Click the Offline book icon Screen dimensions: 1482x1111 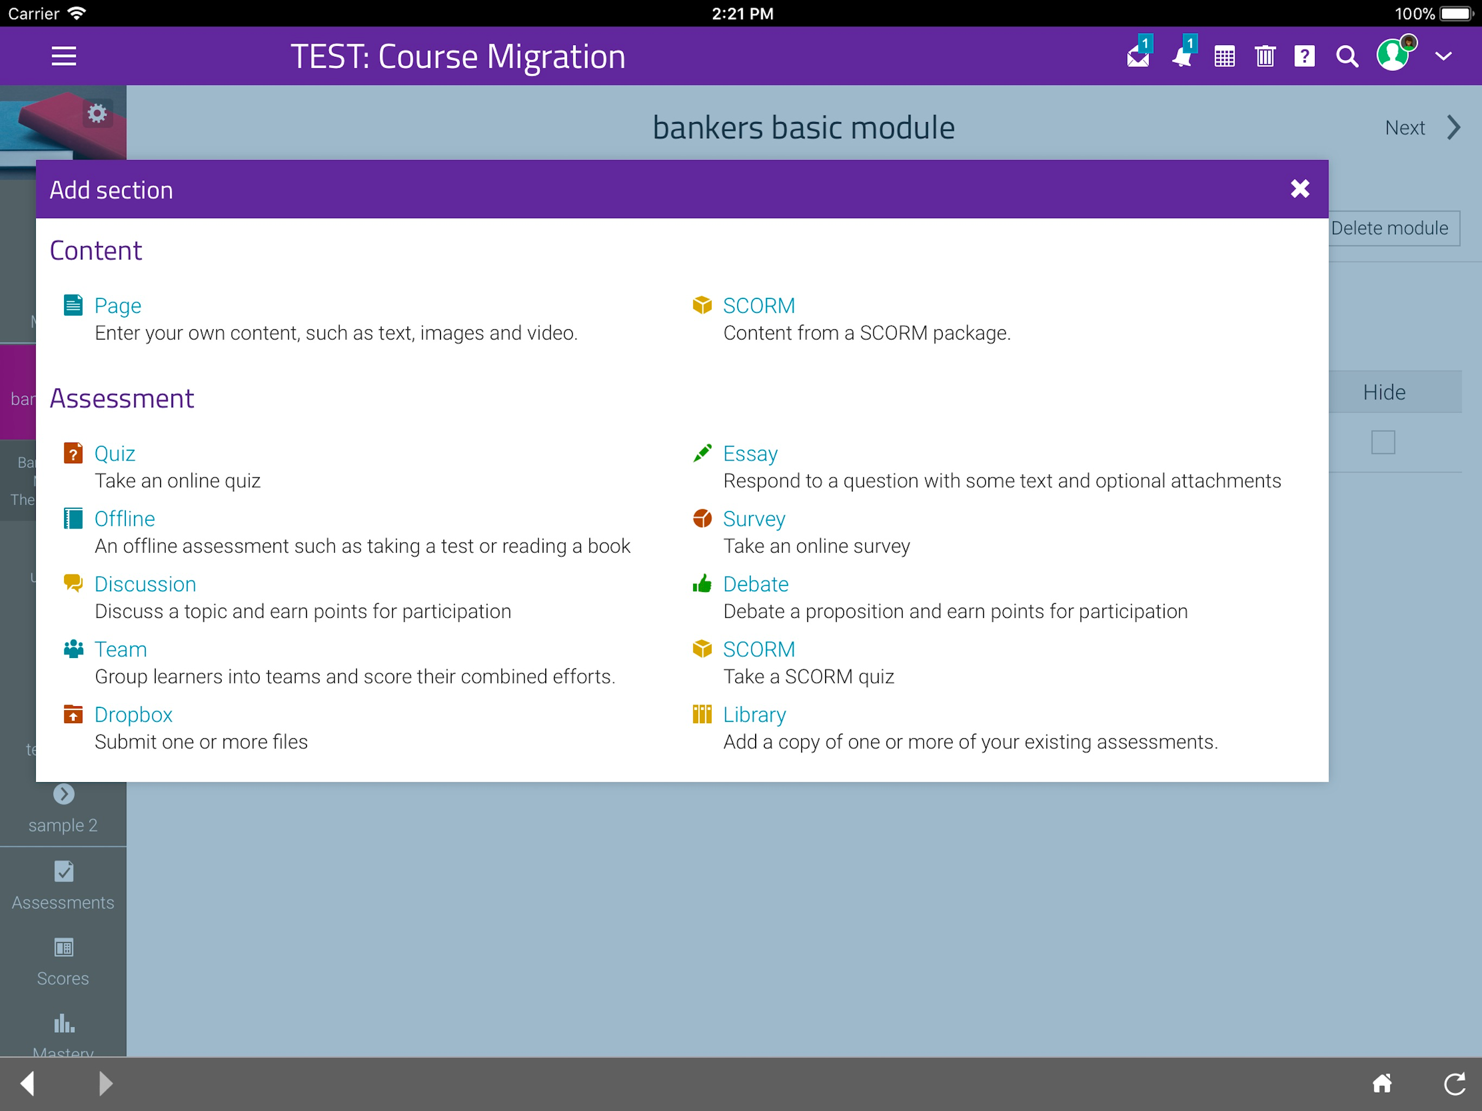(x=73, y=519)
